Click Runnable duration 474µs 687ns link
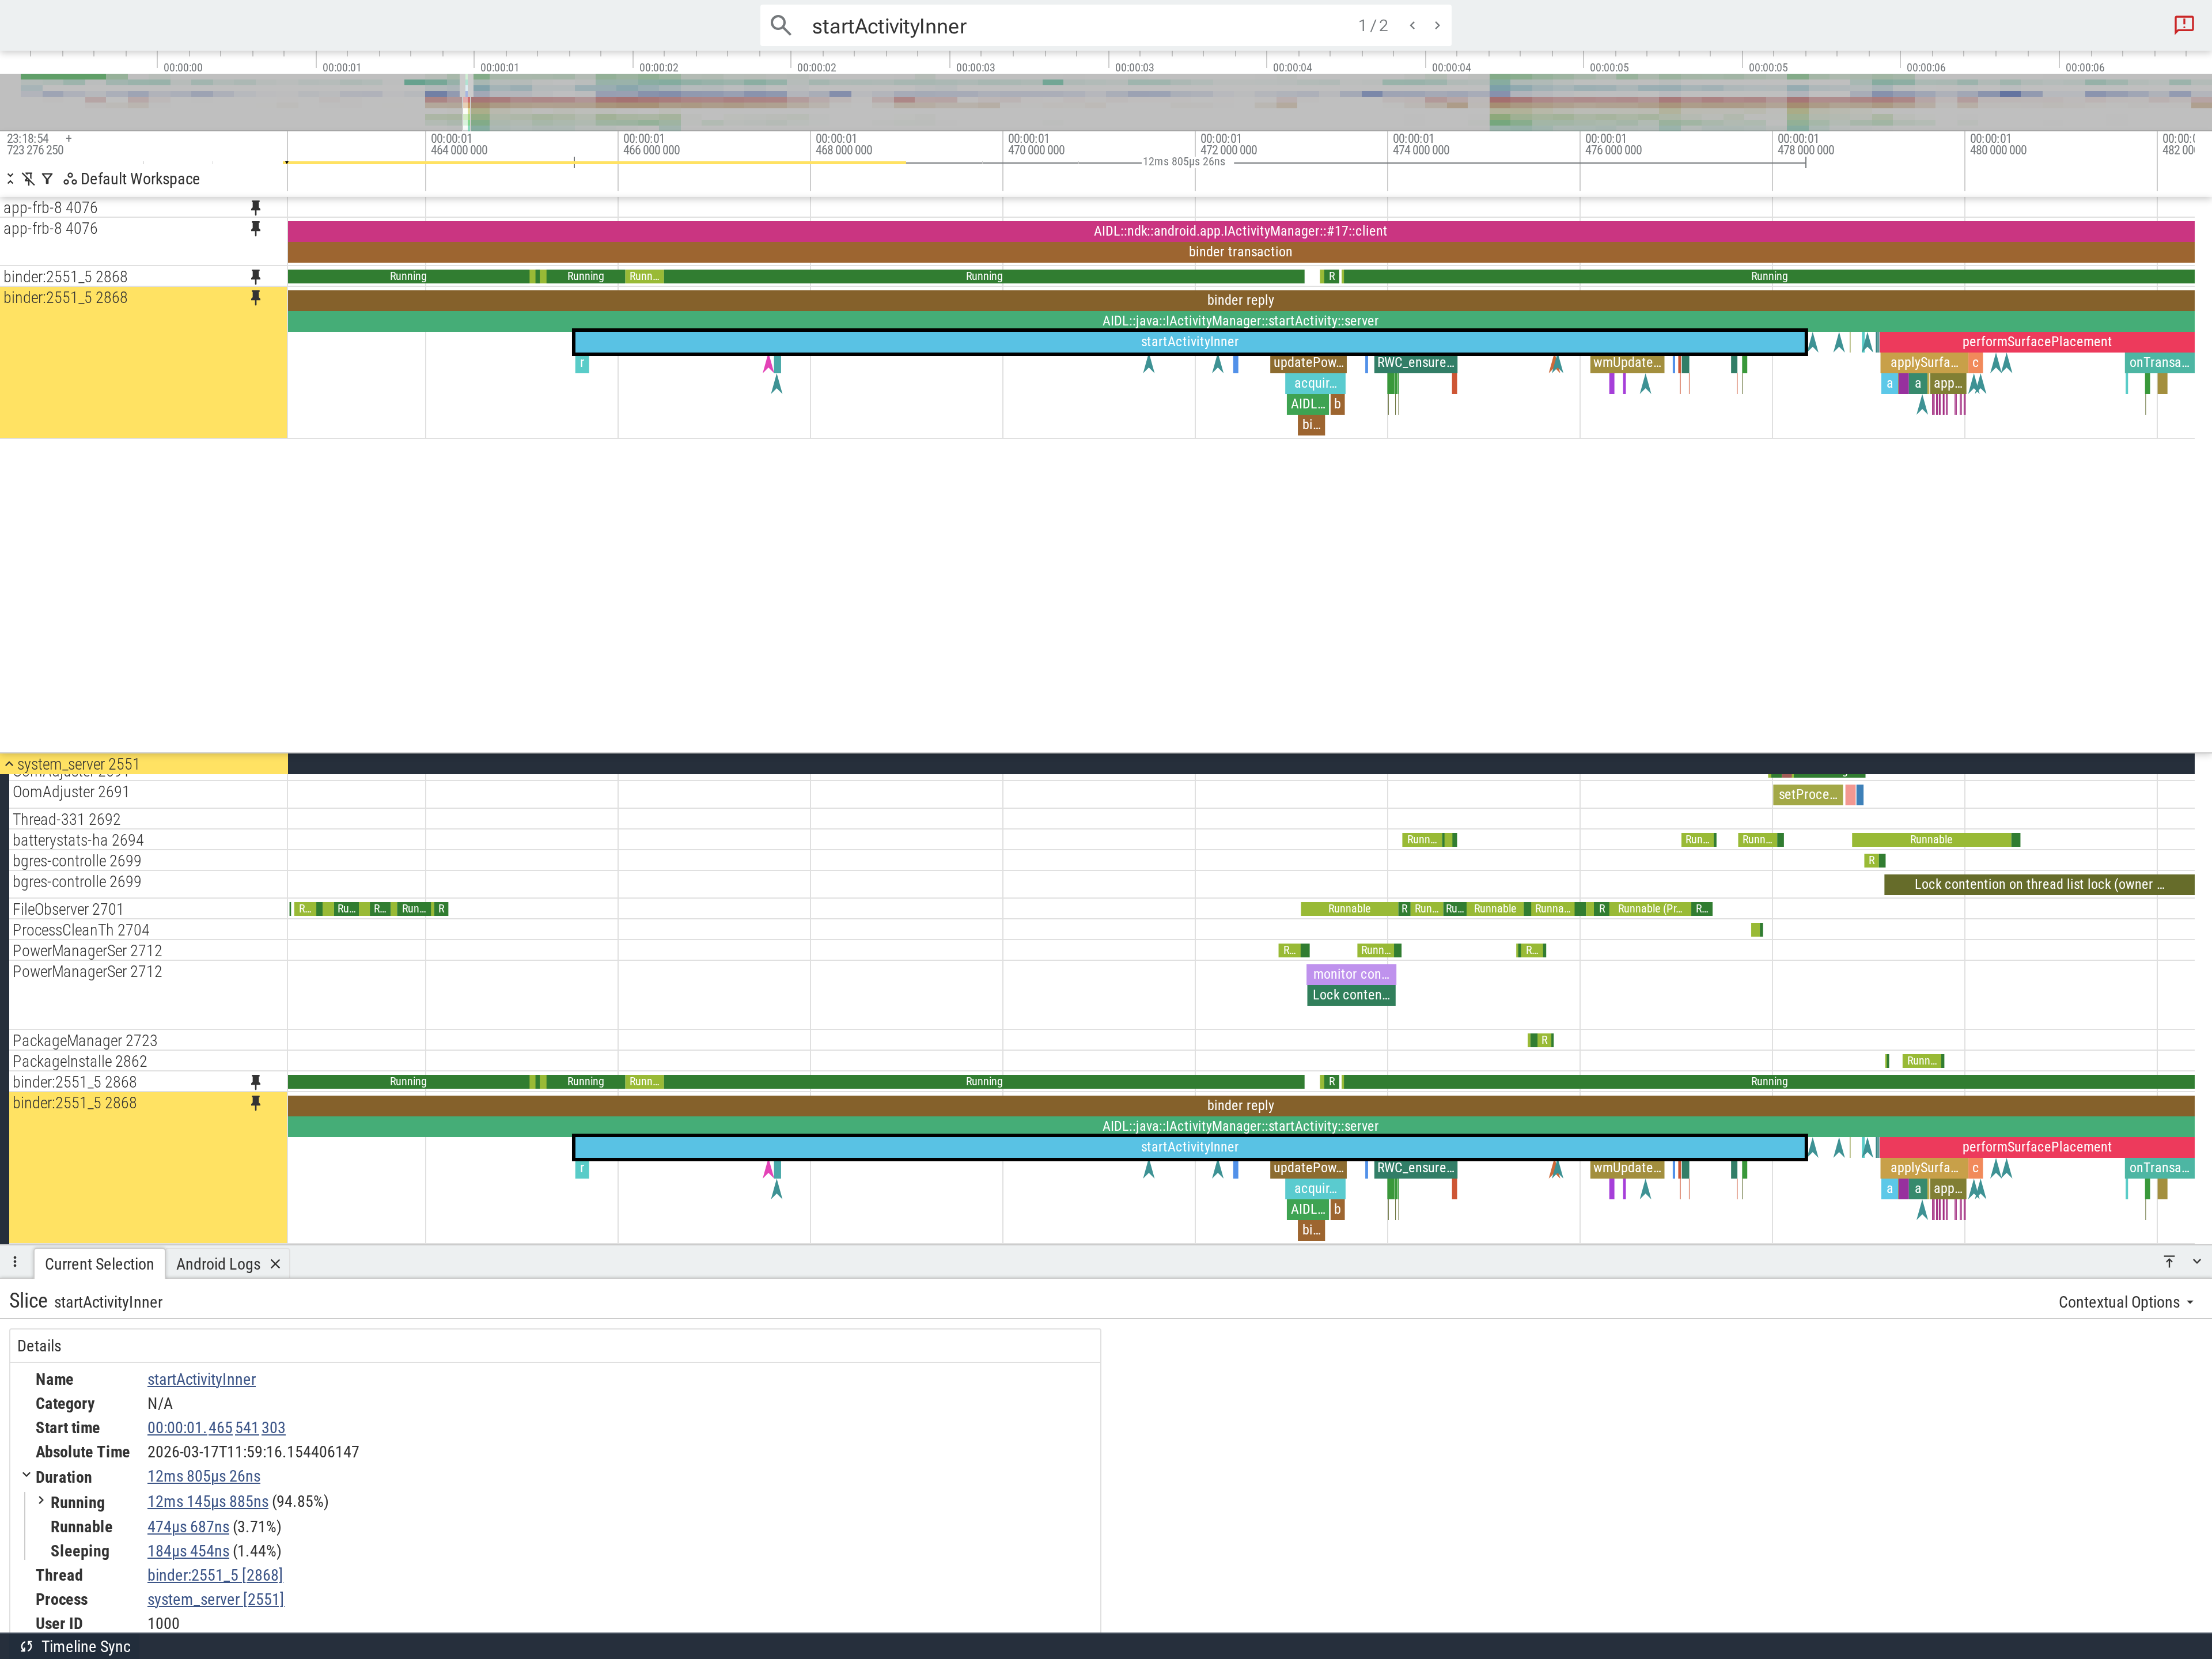This screenshot has width=2212, height=1659. click(188, 1527)
